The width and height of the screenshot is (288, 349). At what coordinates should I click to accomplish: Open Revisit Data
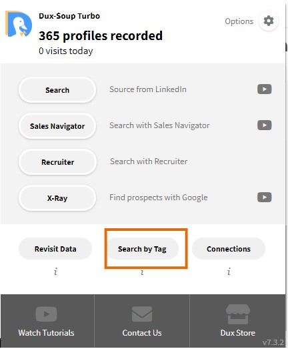coord(55,249)
